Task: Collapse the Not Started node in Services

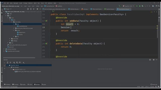Action: 9,67
